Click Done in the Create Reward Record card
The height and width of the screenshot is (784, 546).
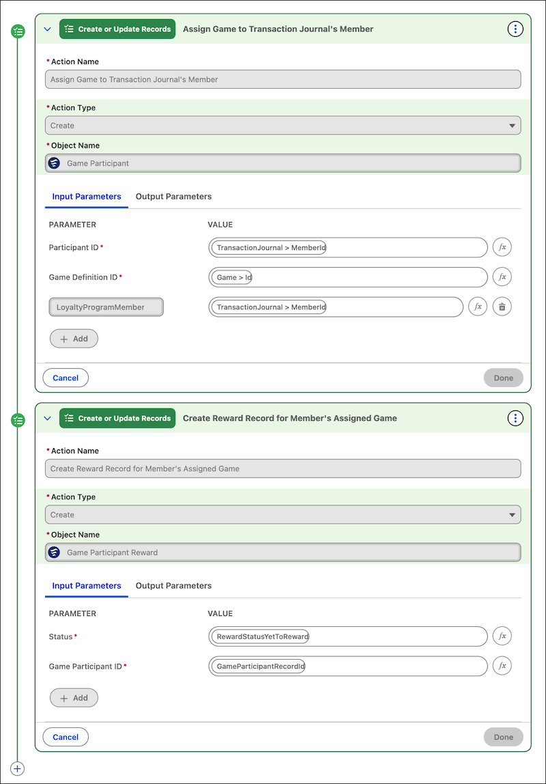point(503,737)
